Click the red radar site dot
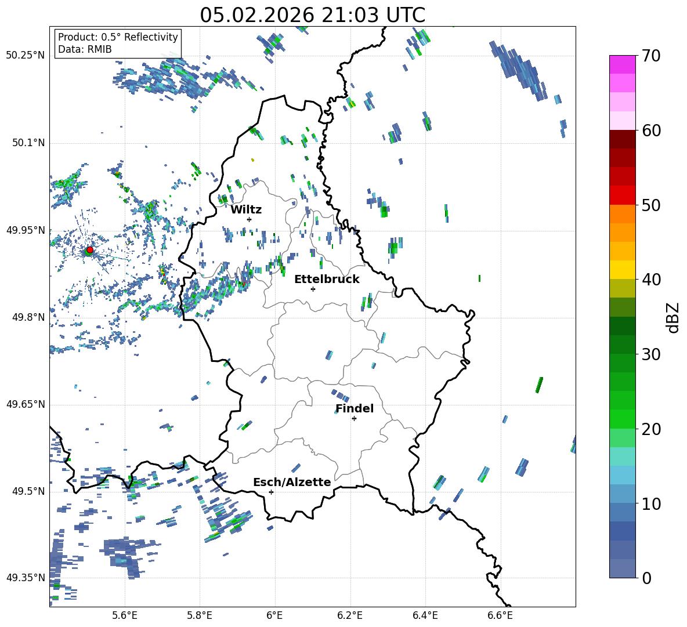This screenshot has width=687, height=627. tap(89, 250)
